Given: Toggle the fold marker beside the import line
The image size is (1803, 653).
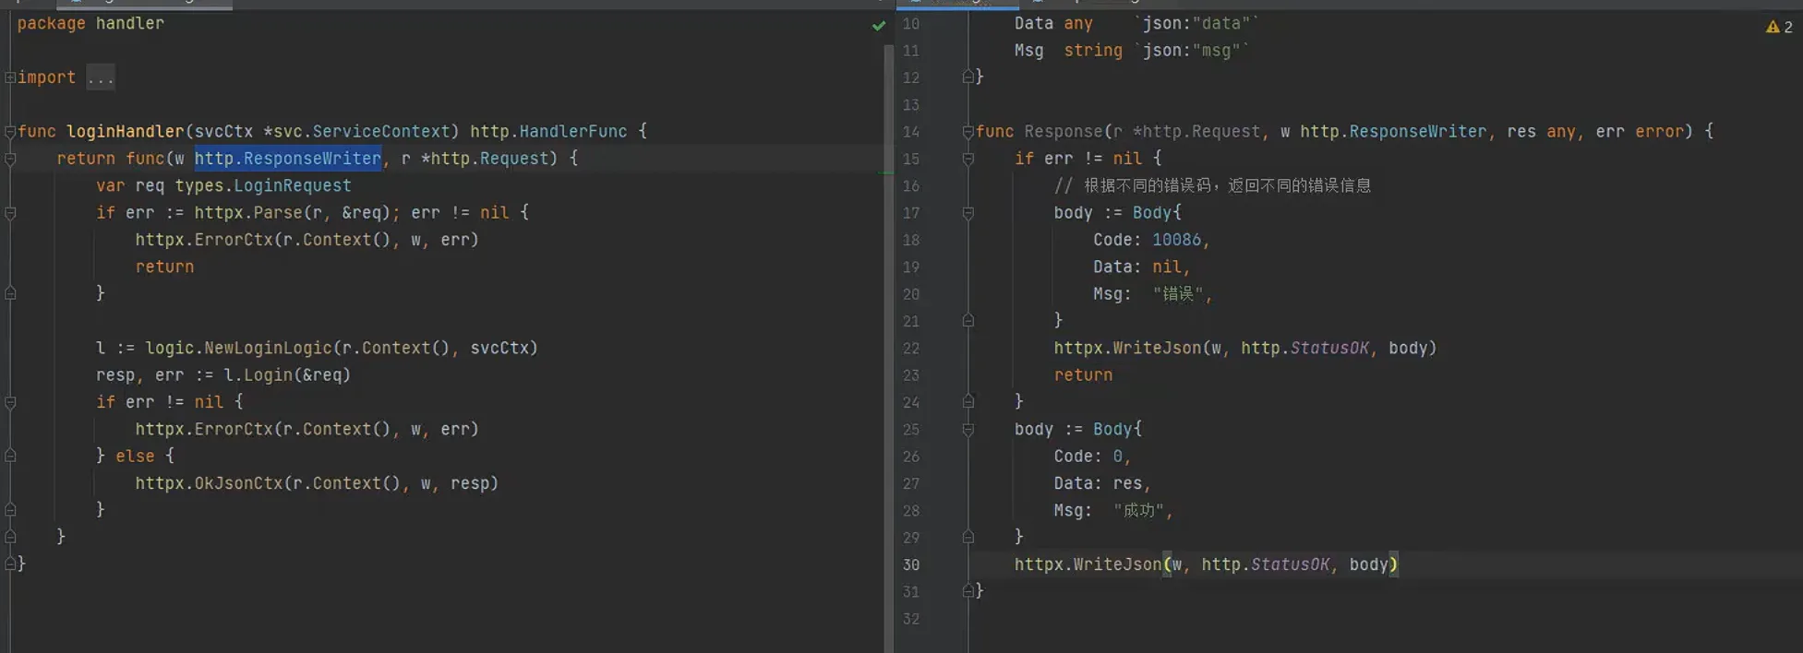Looking at the screenshot, I should click(9, 77).
